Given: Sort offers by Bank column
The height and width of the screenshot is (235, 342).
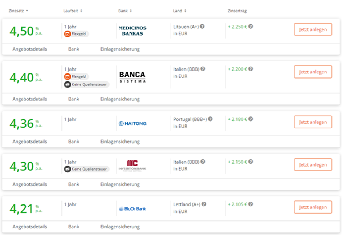Looking at the screenshot, I should point(125,11).
